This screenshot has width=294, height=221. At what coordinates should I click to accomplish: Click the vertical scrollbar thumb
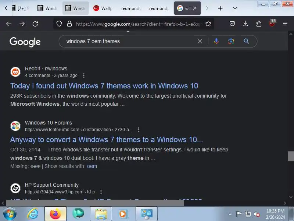pos(291,156)
